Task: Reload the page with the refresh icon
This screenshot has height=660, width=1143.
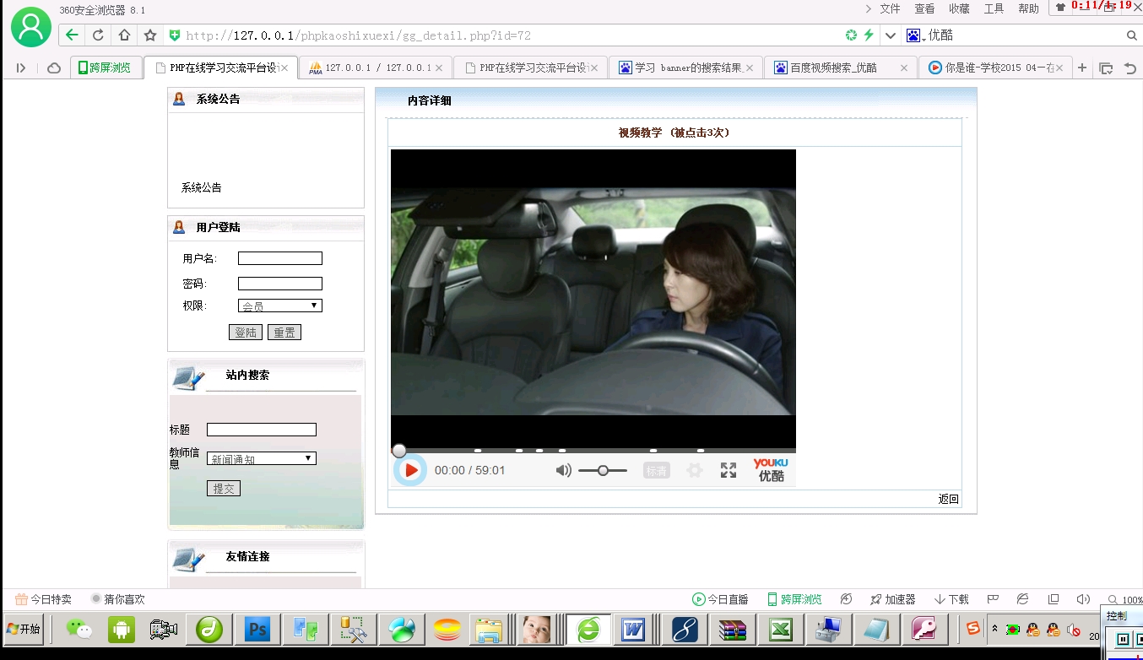Action: tap(98, 35)
